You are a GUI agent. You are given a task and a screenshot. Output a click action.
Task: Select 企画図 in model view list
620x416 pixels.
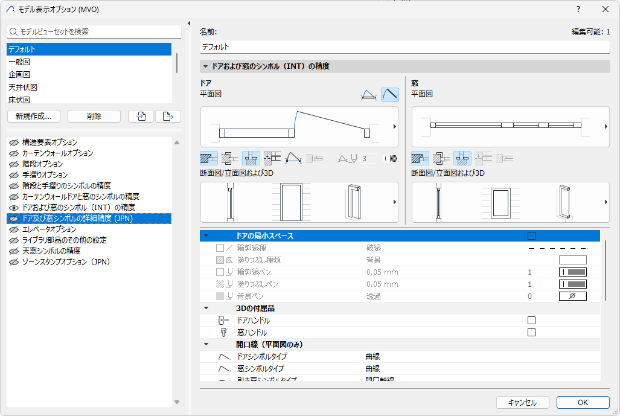89,75
